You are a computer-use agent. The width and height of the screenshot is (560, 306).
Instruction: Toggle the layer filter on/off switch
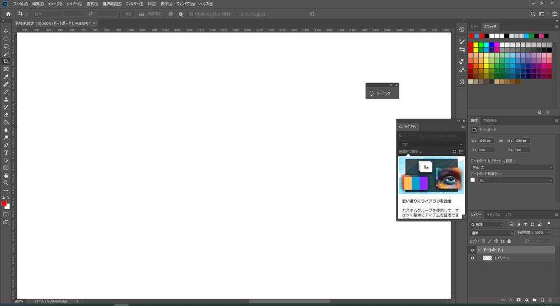click(x=549, y=224)
